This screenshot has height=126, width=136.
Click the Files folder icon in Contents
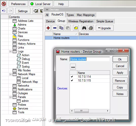click(14, 36)
